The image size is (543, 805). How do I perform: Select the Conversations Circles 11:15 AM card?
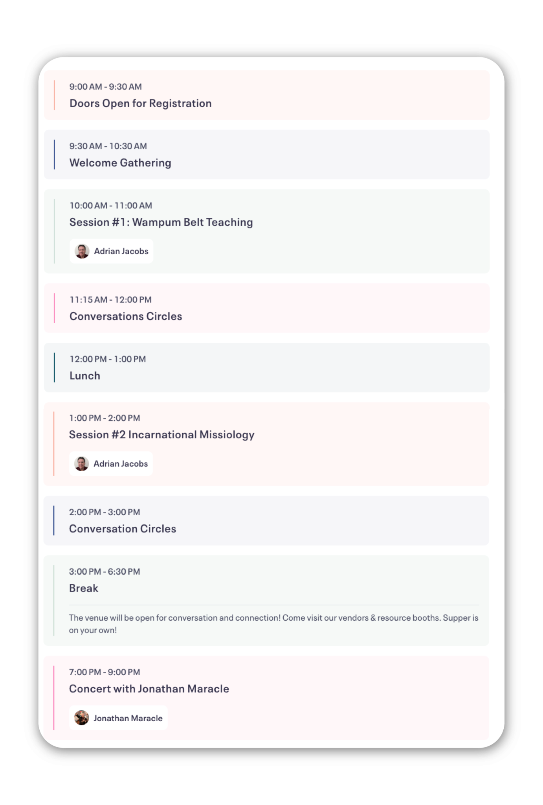pyautogui.click(x=267, y=308)
